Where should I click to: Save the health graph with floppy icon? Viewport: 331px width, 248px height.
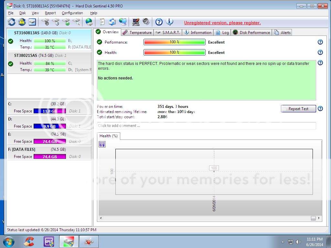point(102,144)
